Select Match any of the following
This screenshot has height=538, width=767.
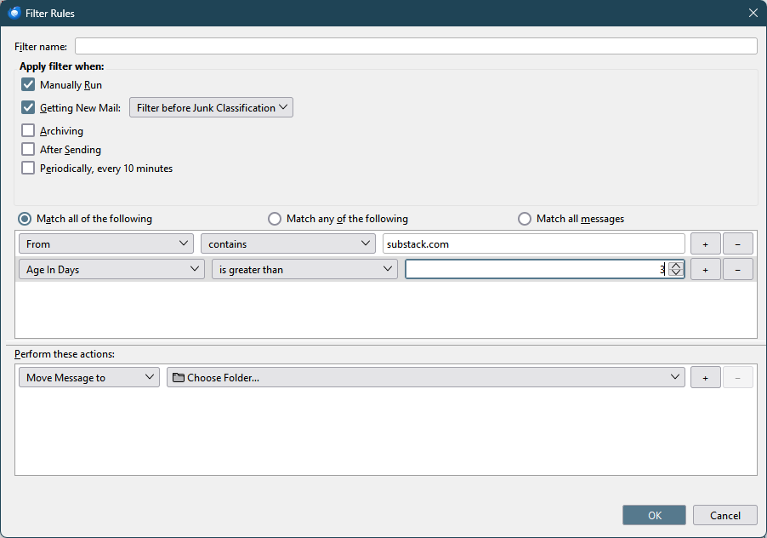pos(275,219)
